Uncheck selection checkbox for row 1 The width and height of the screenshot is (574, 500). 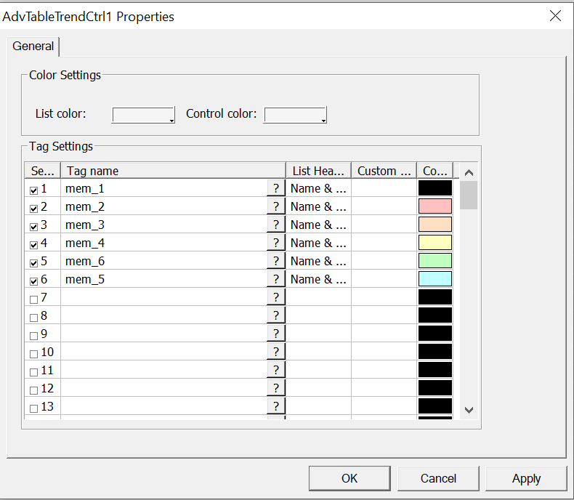(33, 190)
